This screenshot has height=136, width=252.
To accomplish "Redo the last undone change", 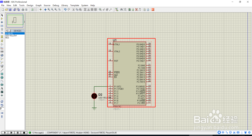I will coord(69,10).
